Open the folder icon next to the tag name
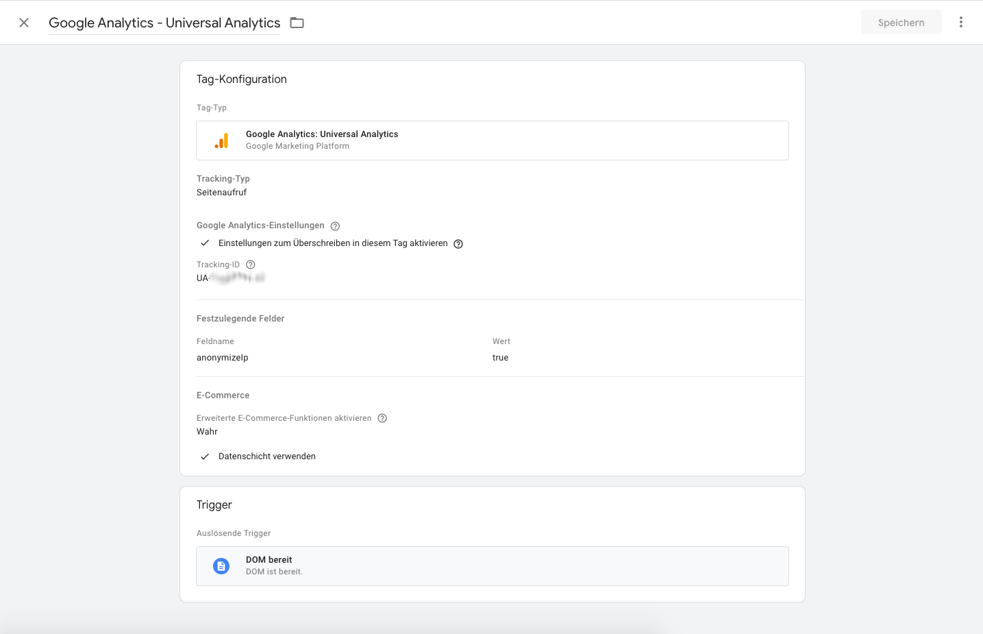Screen dimensions: 983x634 (297, 23)
